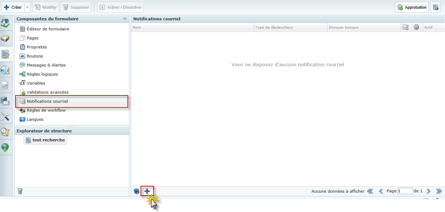Select the test recherche structure node
This screenshot has width=445, height=212.
(x=45, y=140)
